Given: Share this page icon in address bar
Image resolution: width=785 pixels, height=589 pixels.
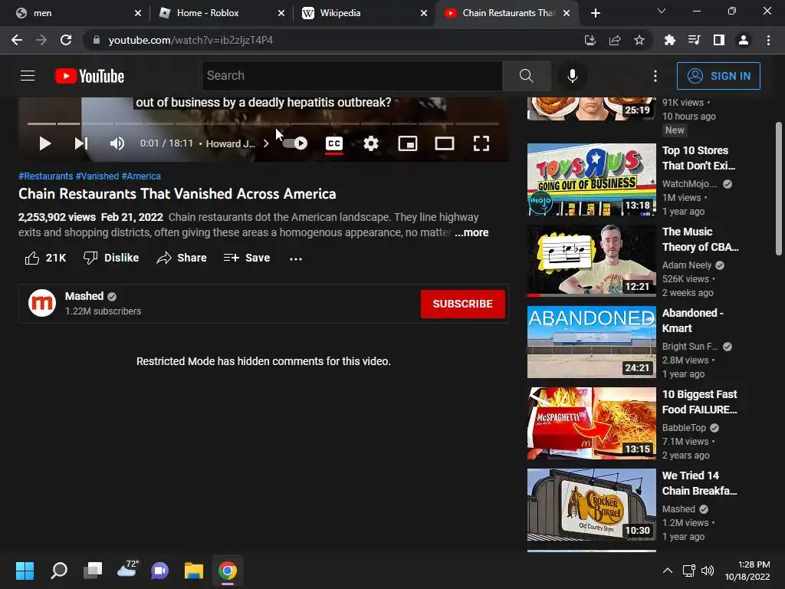Looking at the screenshot, I should point(615,40).
